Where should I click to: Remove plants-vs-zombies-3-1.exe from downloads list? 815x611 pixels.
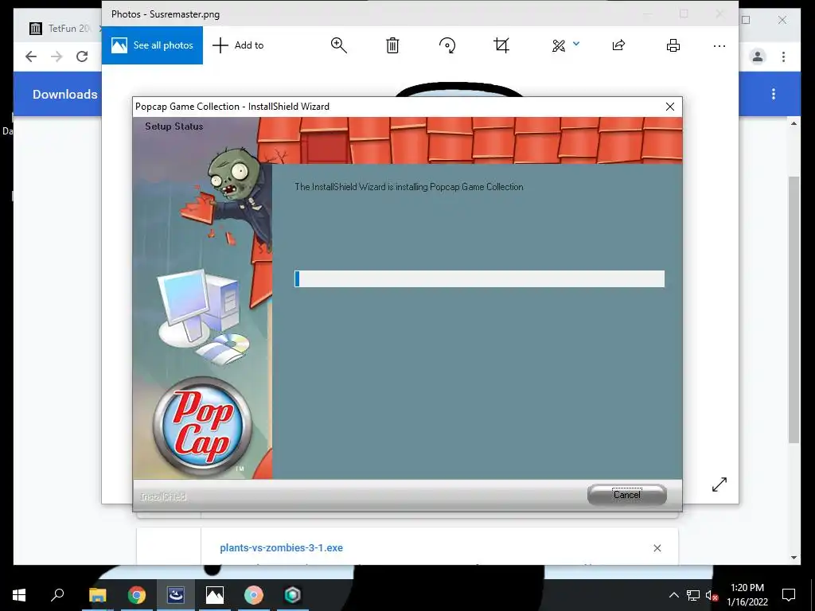[657, 548]
